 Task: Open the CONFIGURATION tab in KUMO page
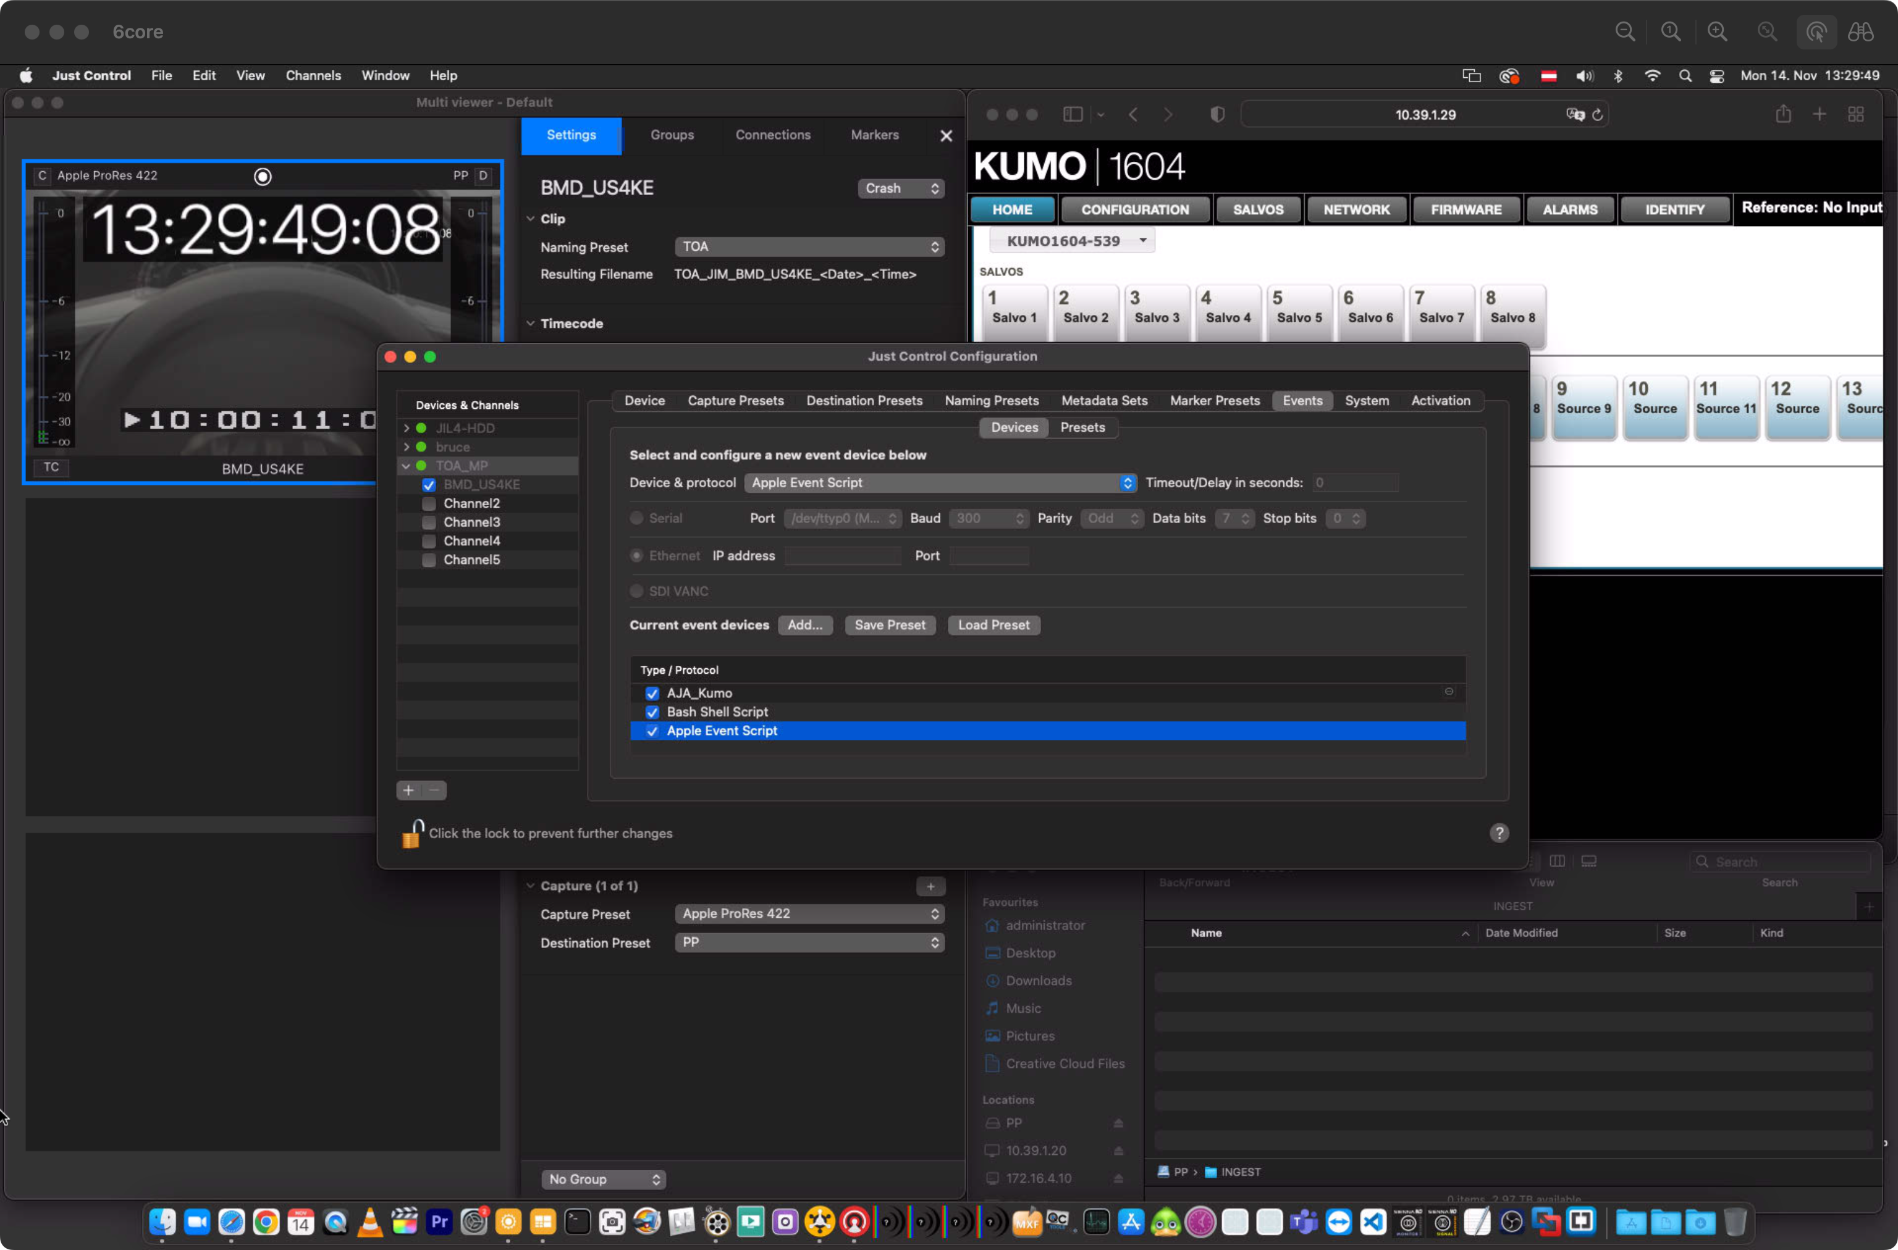[x=1135, y=209]
